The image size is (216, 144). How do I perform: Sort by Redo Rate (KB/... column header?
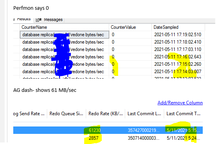coord(106,114)
